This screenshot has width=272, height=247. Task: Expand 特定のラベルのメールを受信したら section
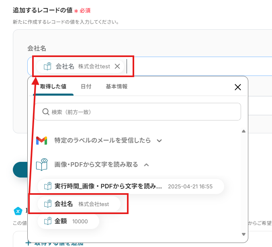(x=159, y=141)
